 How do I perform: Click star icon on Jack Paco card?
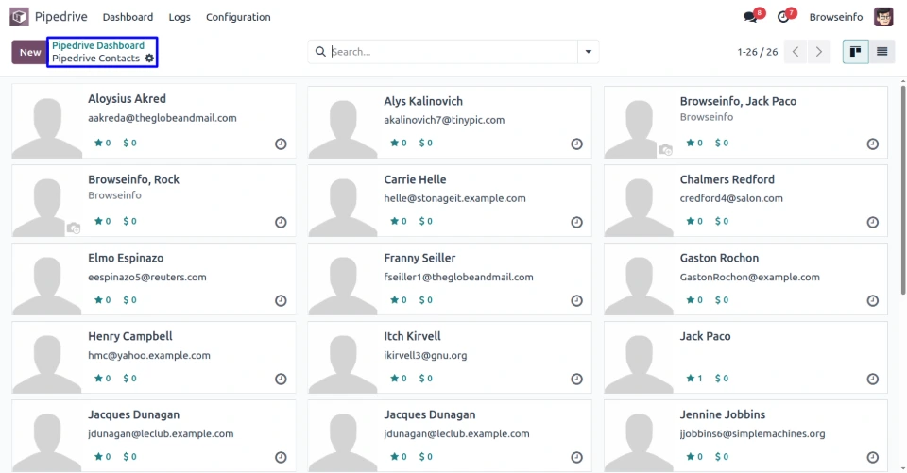(689, 379)
